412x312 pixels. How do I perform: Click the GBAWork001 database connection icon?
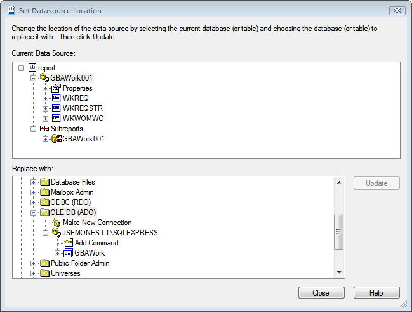pos(44,77)
